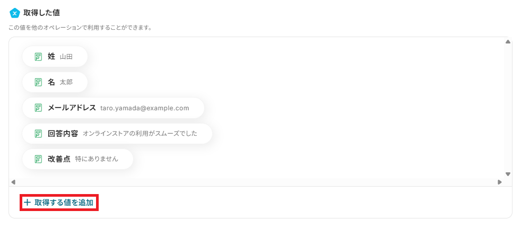Click the form icon in the 名 chip
521x228 pixels.
(38, 82)
